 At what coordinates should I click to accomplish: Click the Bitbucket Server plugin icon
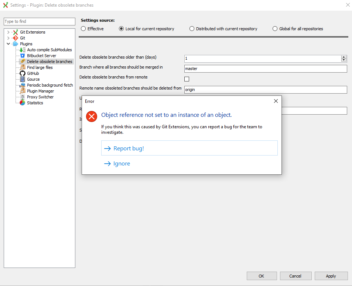[x=22, y=55]
